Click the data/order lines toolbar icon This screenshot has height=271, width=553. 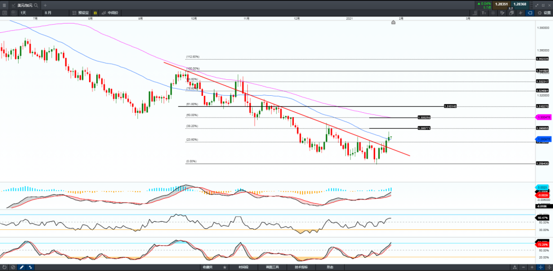tap(502, 13)
